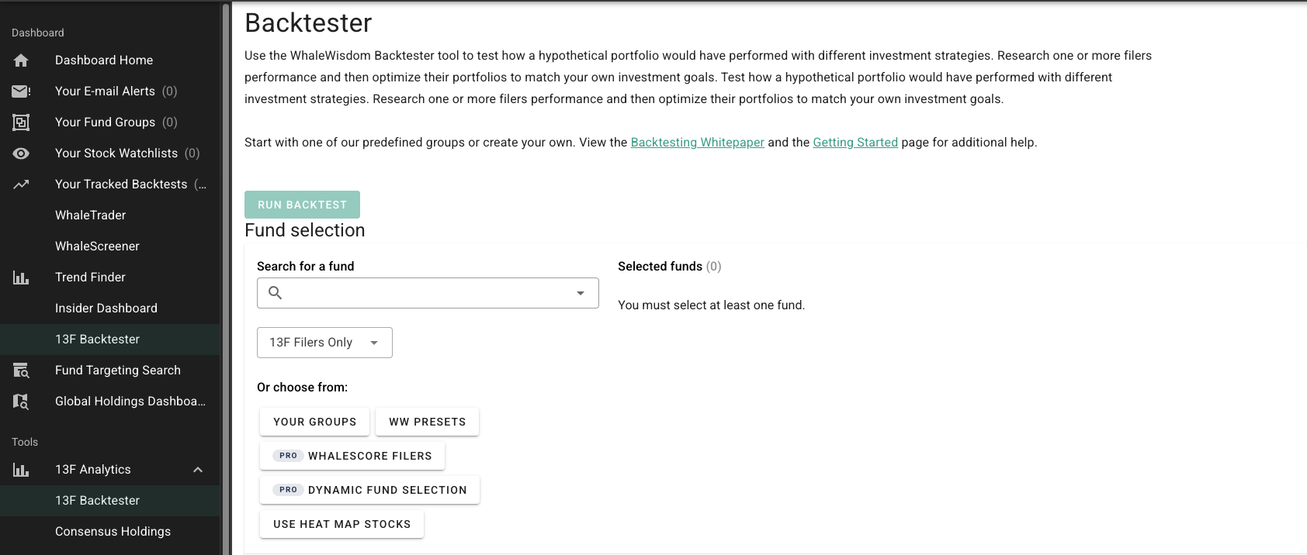This screenshot has width=1307, height=555.
Task: Click the Trend Finder bar chart icon
Action: click(x=21, y=277)
